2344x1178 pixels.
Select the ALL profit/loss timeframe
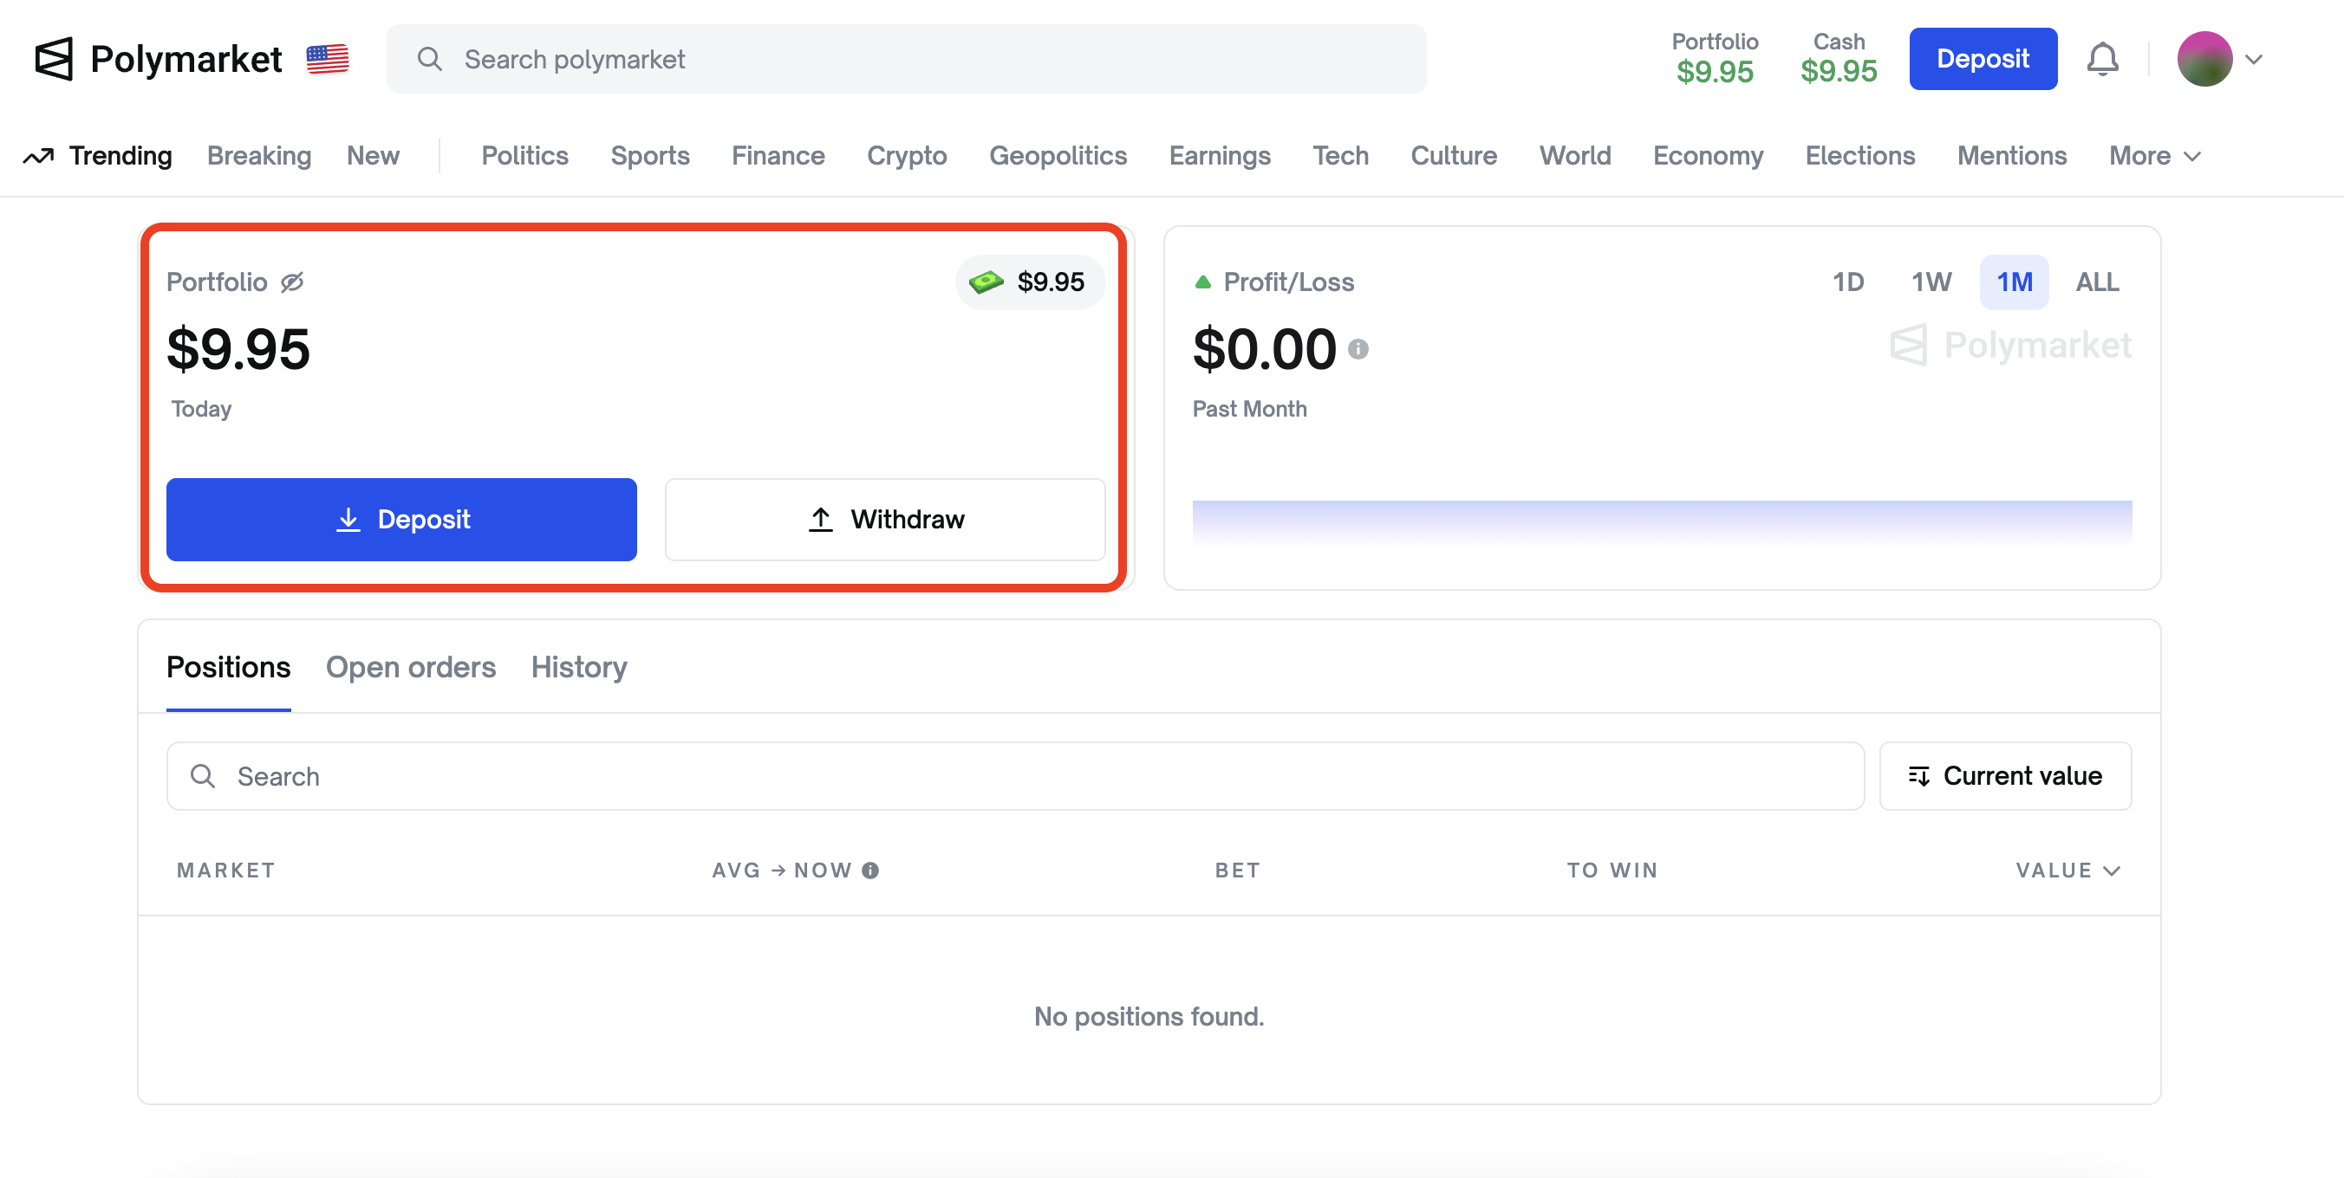(2096, 282)
